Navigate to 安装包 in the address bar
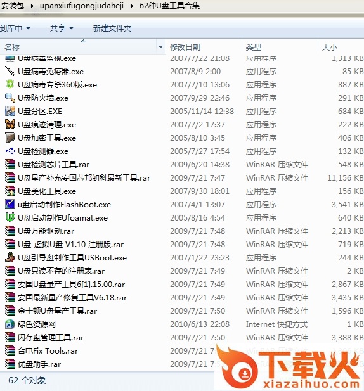 click(x=12, y=6)
